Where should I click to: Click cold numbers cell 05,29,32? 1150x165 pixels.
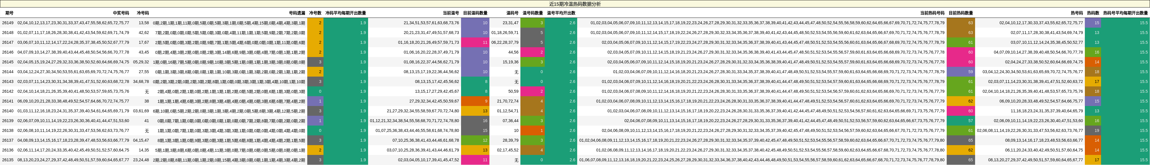coord(141,62)
